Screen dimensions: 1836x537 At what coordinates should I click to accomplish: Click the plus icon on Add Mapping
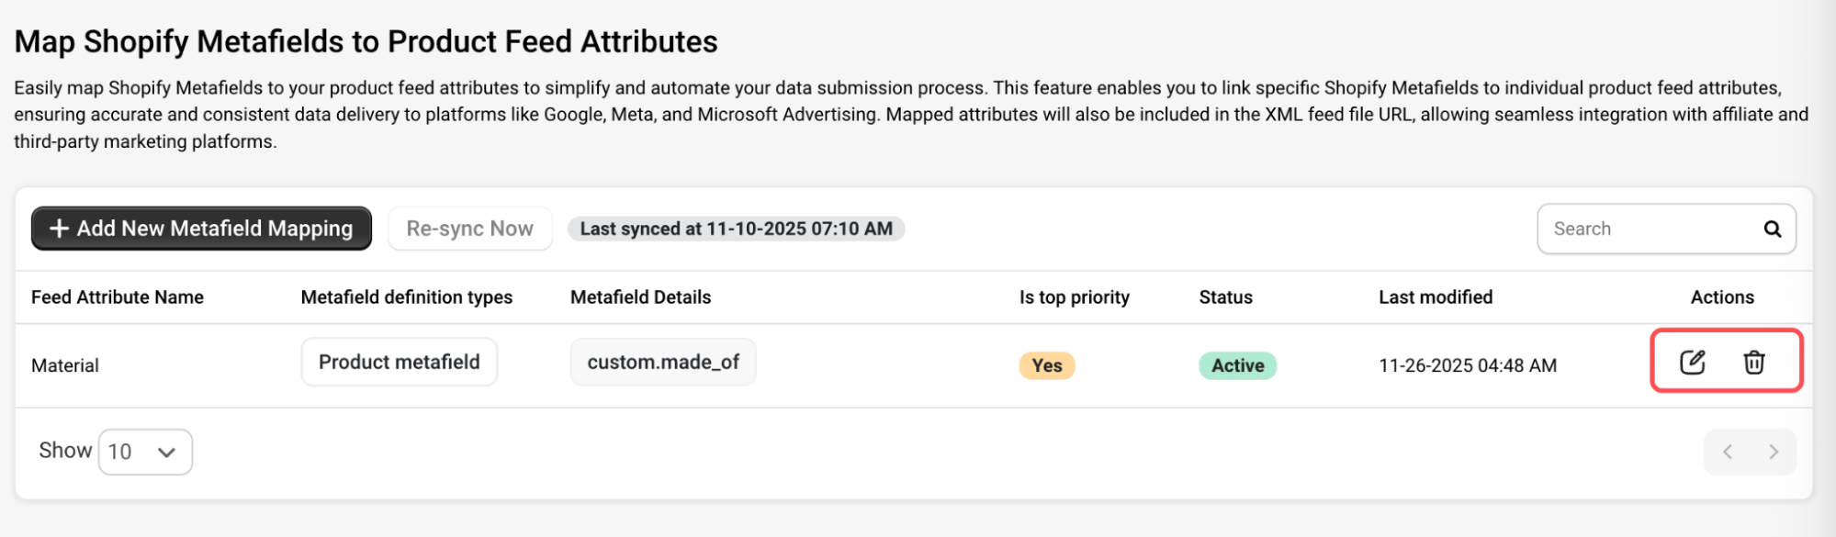[59, 229]
